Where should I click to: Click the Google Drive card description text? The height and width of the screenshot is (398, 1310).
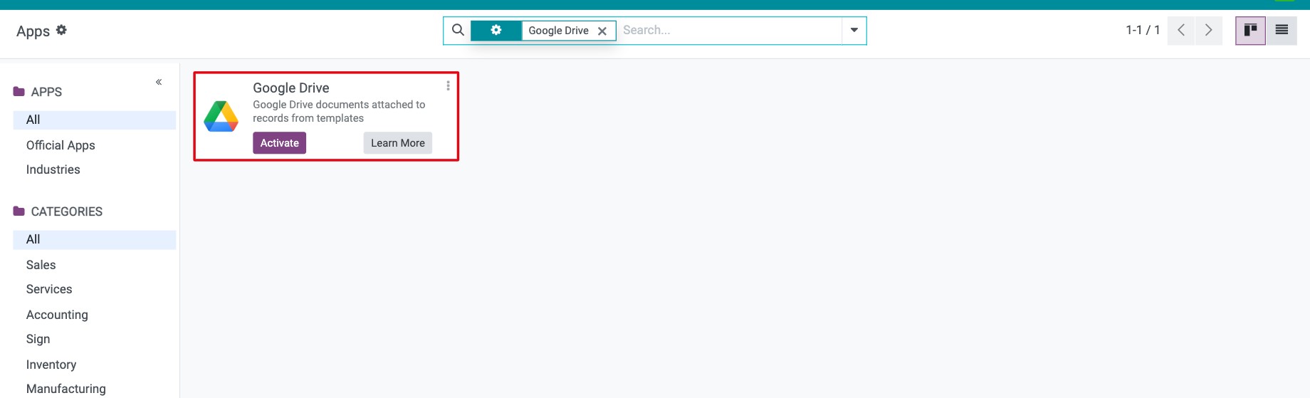[x=339, y=111]
